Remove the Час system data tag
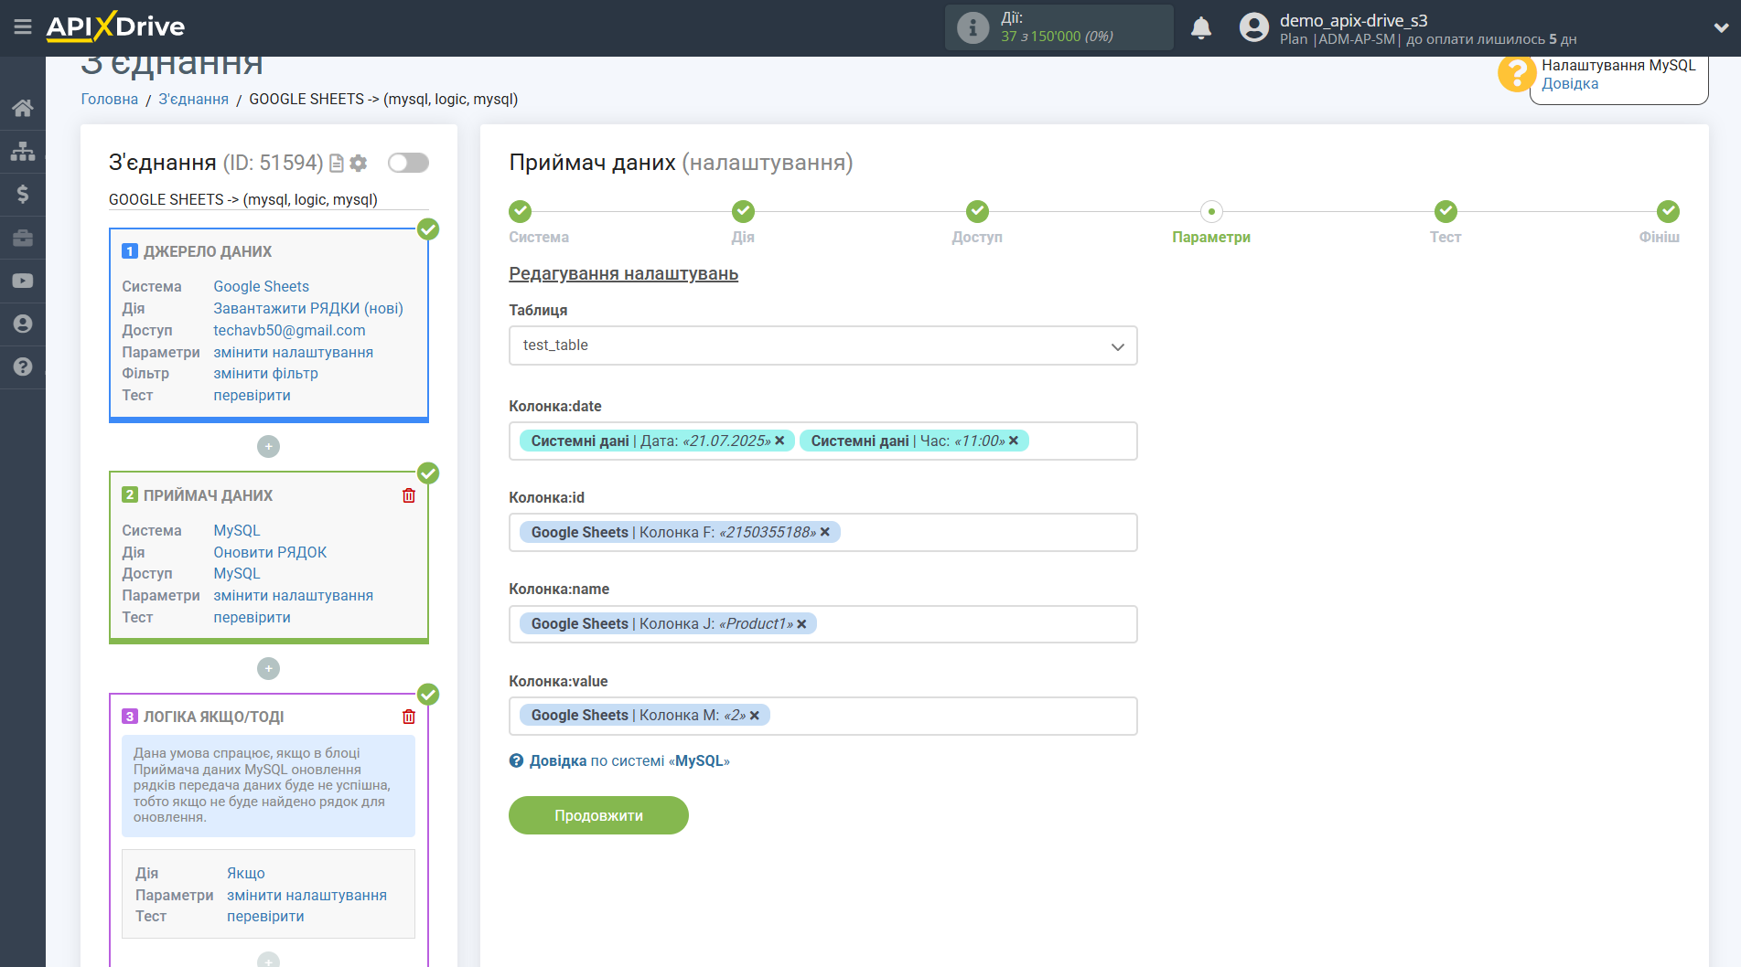 click(x=1014, y=441)
